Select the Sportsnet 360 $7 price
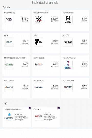Viewport: 92px width, 138px height. [84, 87]
